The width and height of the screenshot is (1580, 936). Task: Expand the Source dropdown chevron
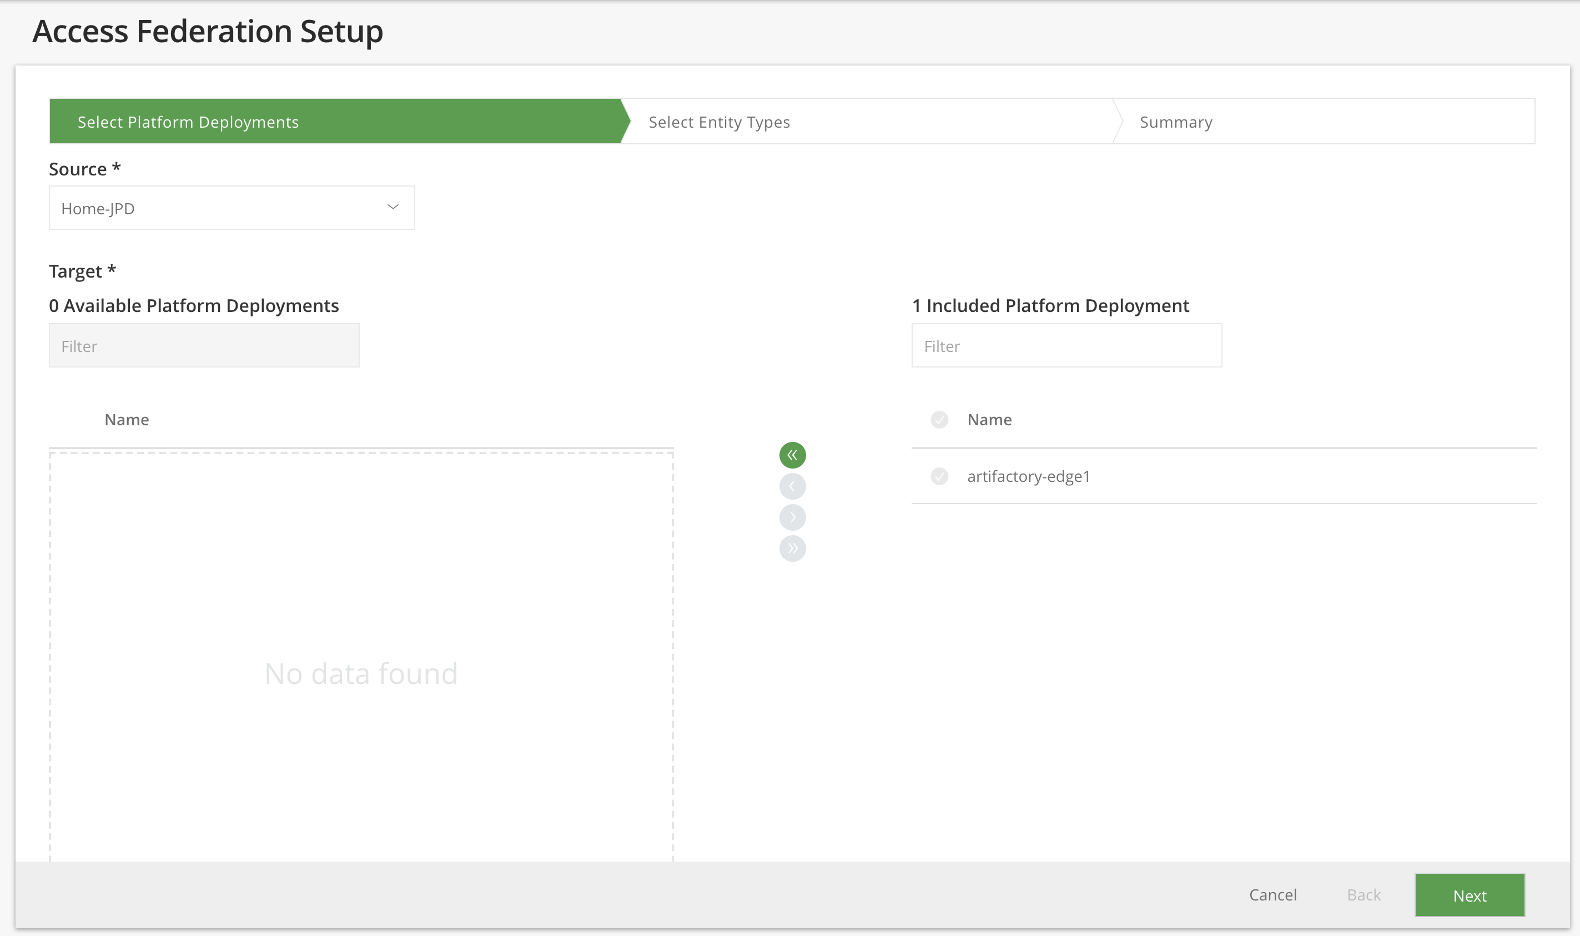[393, 207]
